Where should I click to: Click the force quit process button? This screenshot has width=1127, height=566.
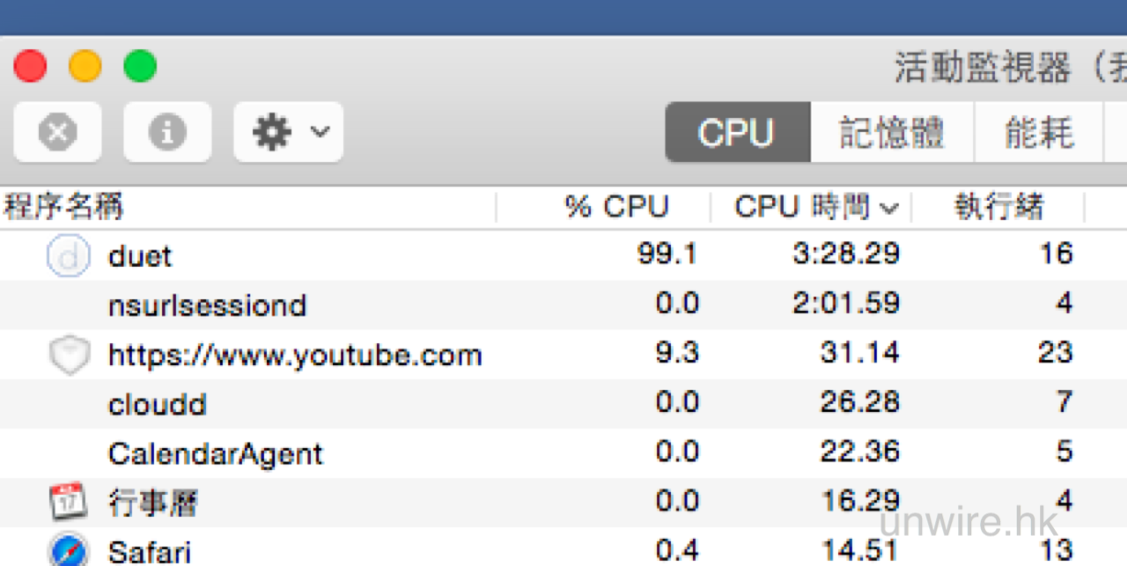(57, 132)
